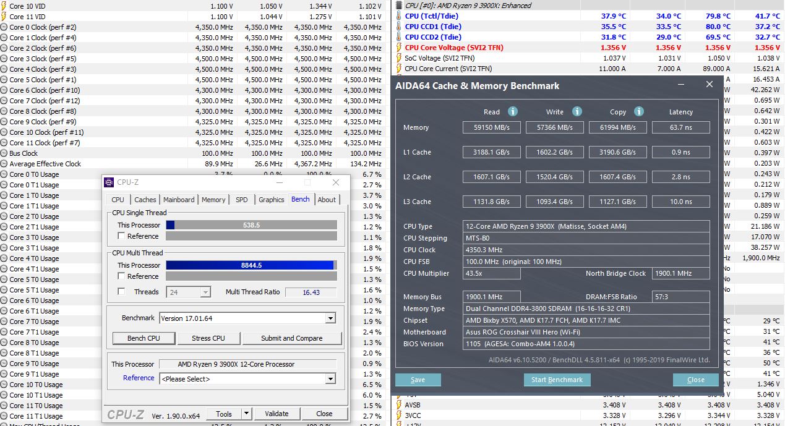The image size is (785, 426).
Task: Click the L3 Cache Read value 1131.8 GB/s
Action: [x=492, y=202]
